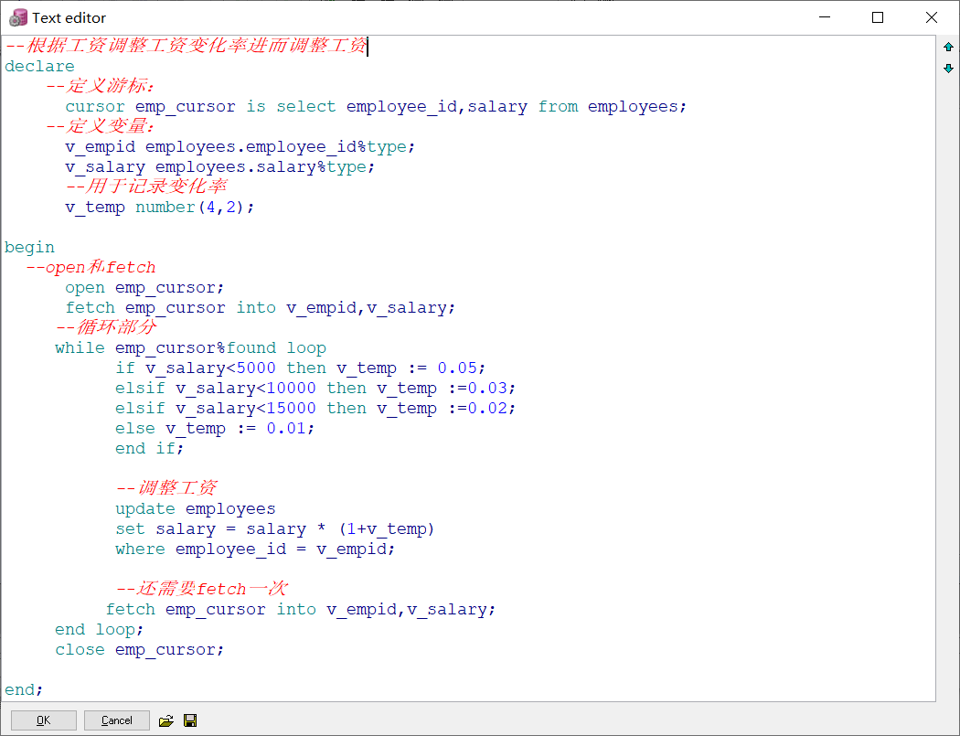Minimize the Text editor window

click(825, 17)
